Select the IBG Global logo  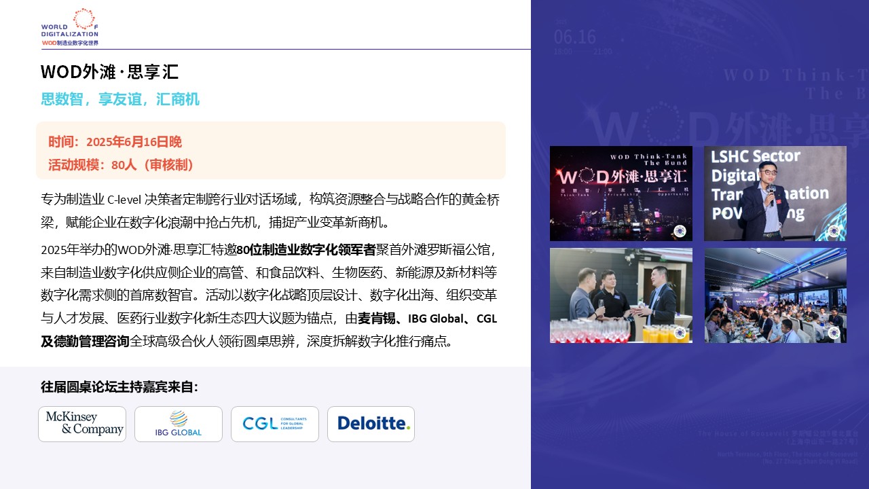click(179, 424)
